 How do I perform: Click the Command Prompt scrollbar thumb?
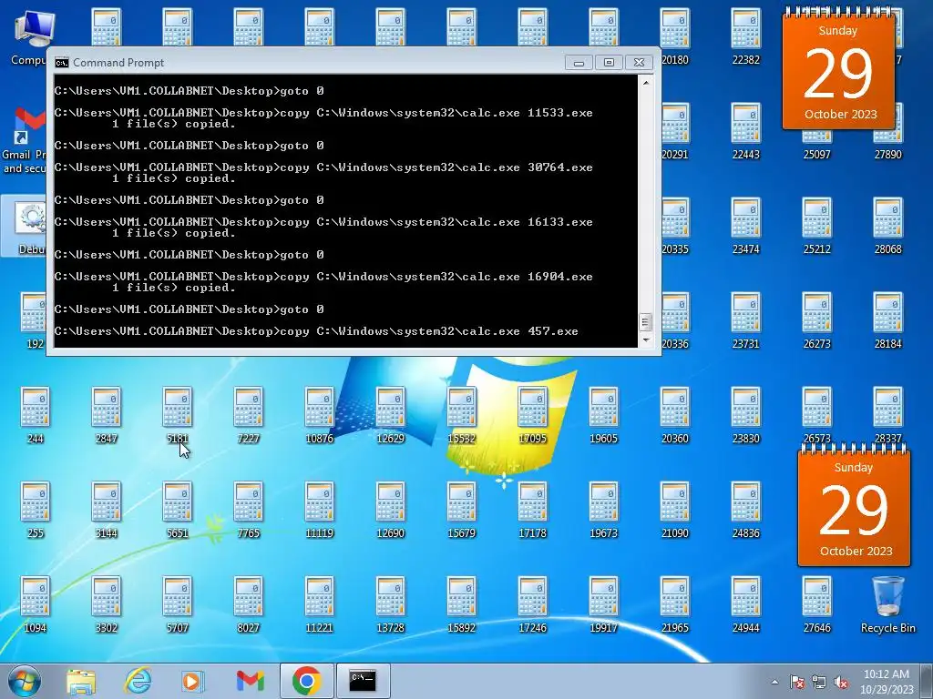[646, 322]
